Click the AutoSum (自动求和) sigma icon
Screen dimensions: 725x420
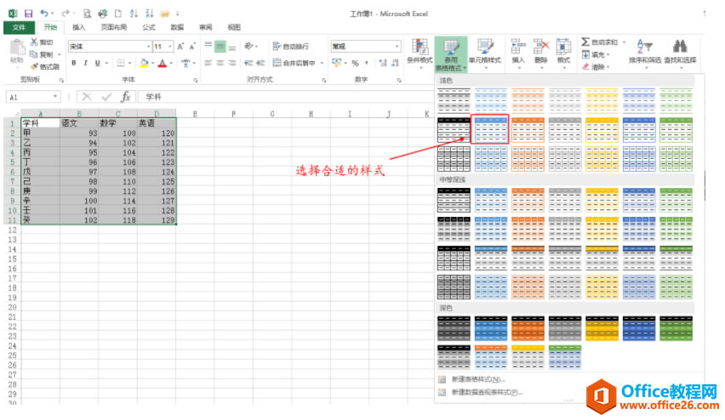[x=585, y=42]
